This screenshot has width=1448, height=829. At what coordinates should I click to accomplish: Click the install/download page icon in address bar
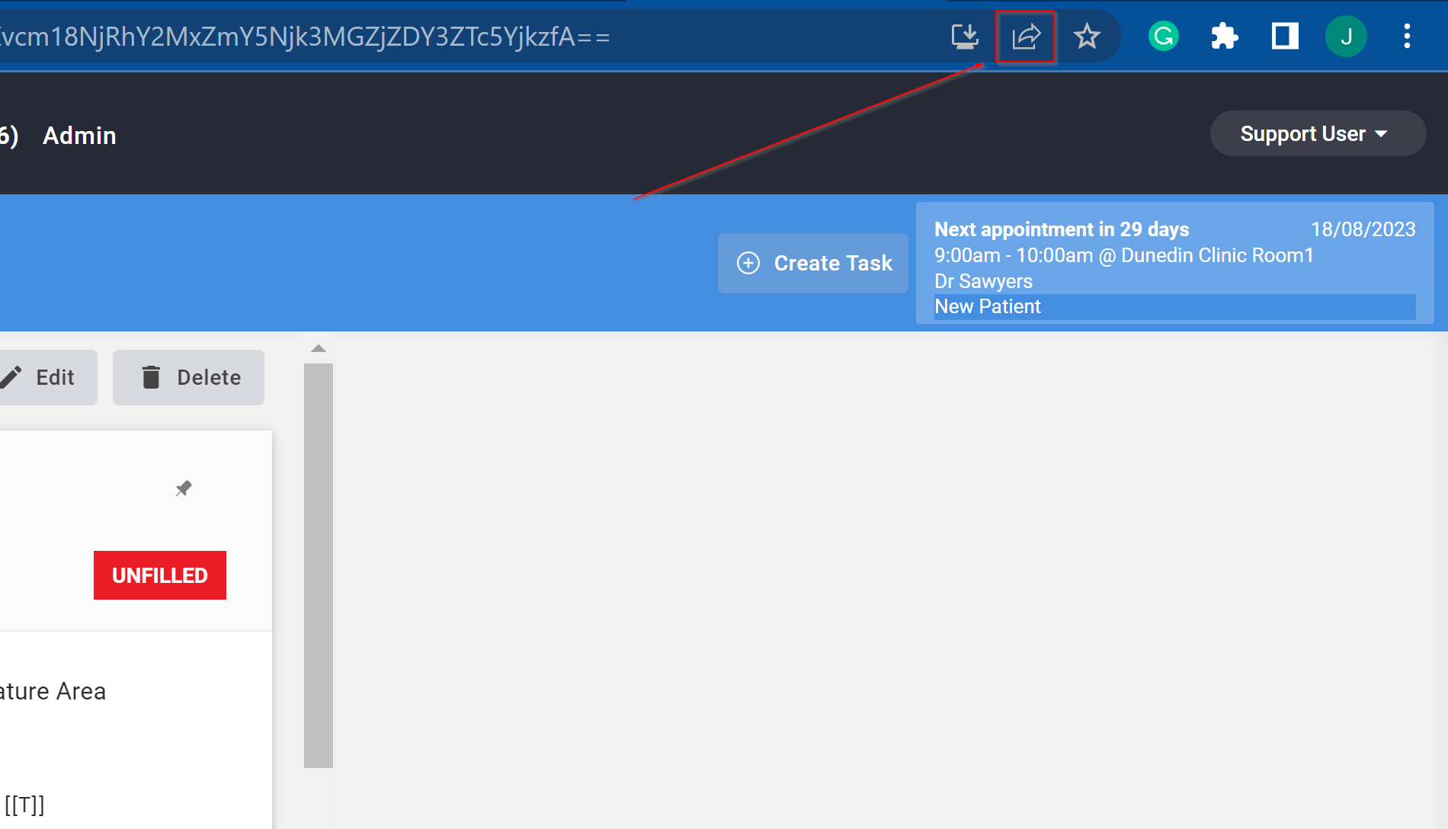(965, 36)
